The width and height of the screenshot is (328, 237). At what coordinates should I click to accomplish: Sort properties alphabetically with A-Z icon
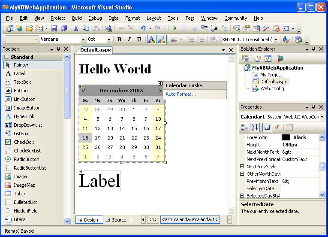tap(255, 128)
